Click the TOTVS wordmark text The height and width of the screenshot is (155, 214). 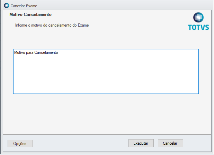(198, 27)
